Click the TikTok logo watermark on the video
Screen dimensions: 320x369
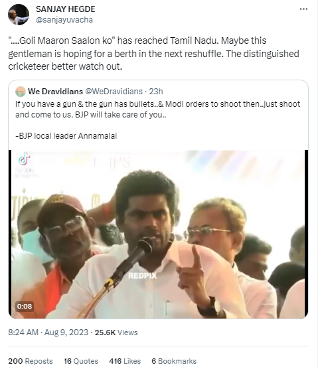click(x=24, y=159)
